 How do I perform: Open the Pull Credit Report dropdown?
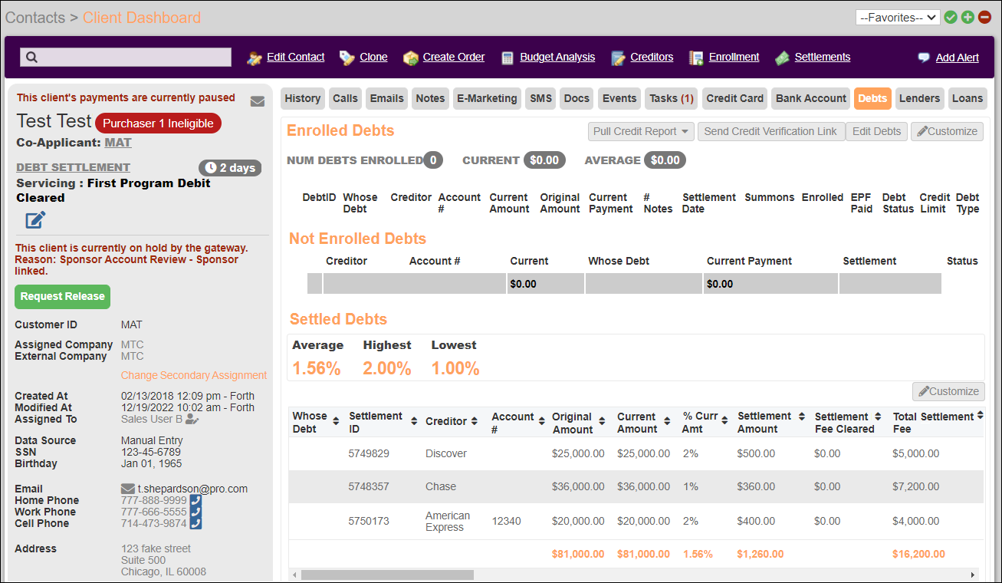[640, 131]
